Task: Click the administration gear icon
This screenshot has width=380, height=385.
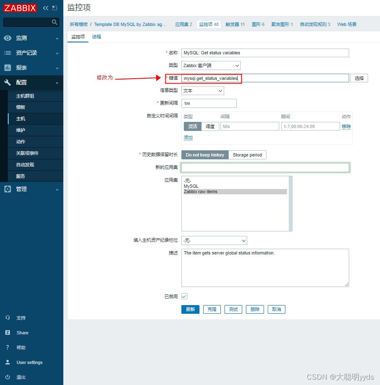Action: [7, 189]
